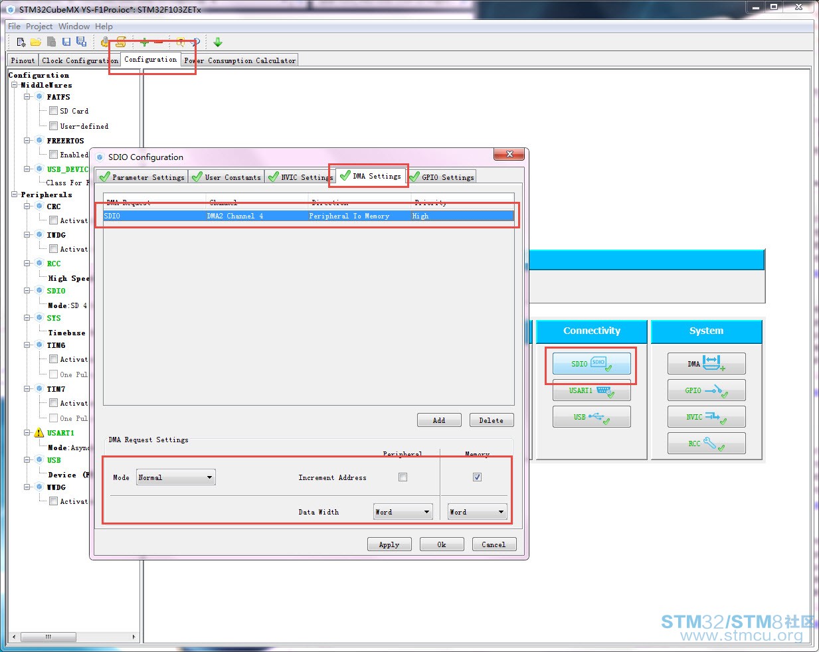Check the IWDG Activated checkbox
This screenshot has height=652, width=819.
[x=54, y=248]
